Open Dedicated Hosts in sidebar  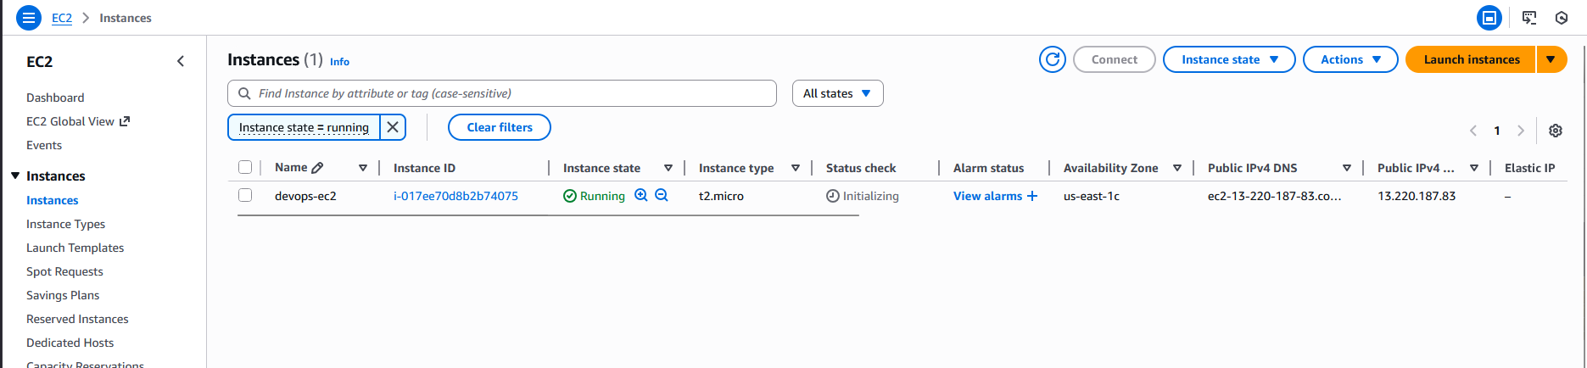(70, 343)
